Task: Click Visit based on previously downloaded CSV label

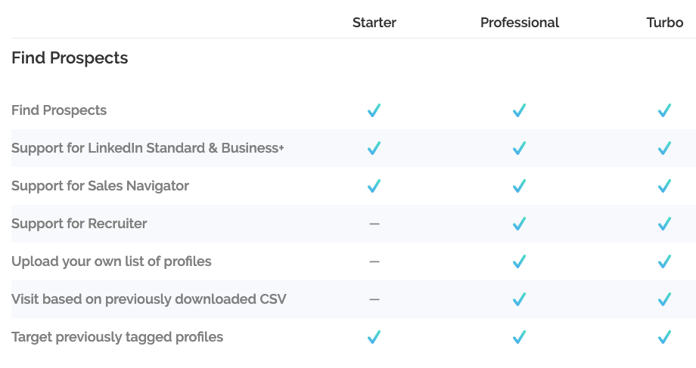Action: [149, 299]
